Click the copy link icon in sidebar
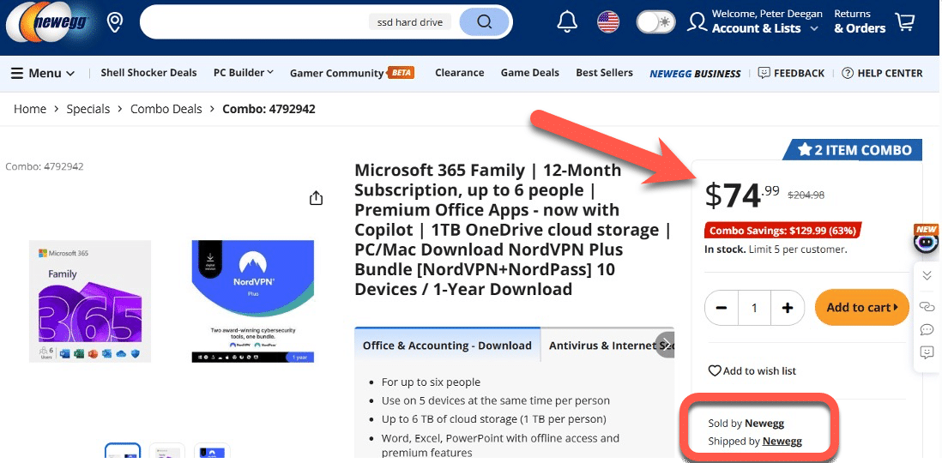This screenshot has height=463, width=942. click(x=927, y=306)
